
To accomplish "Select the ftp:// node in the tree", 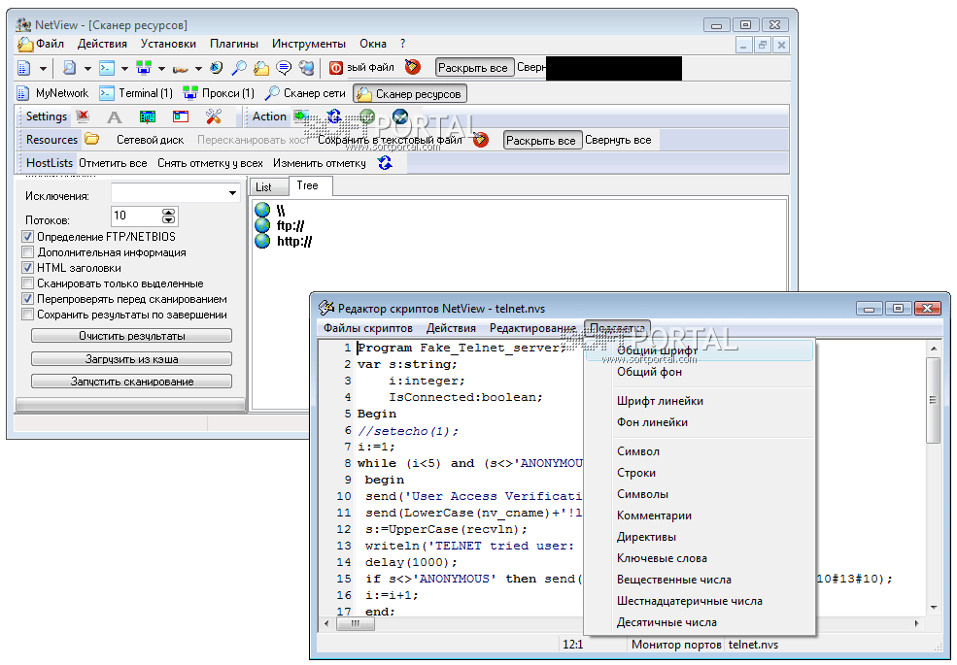I will click(290, 226).
